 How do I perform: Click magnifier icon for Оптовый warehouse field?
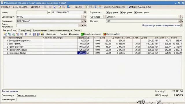182,17
